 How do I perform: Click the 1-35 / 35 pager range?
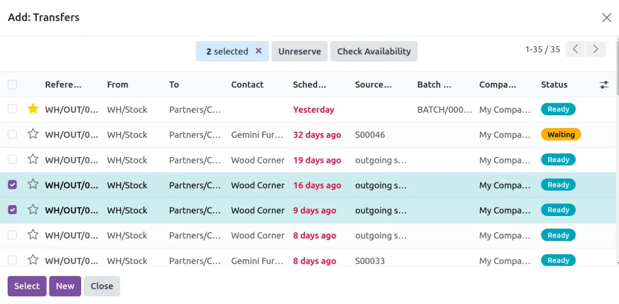[542, 49]
